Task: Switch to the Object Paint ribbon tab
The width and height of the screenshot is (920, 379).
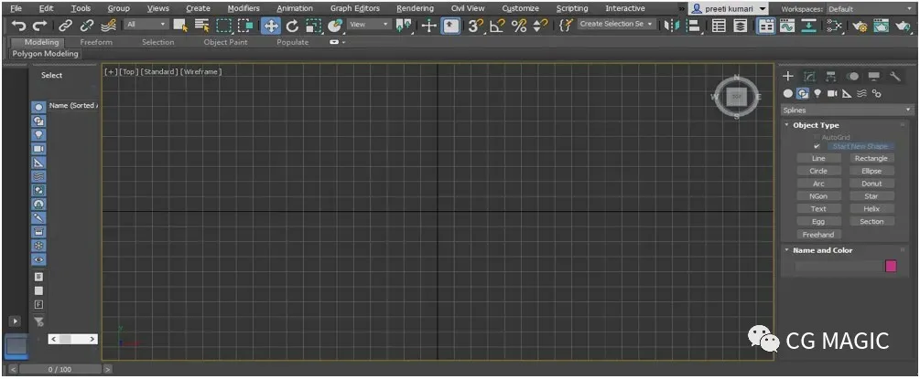Action: pyautogui.click(x=225, y=42)
